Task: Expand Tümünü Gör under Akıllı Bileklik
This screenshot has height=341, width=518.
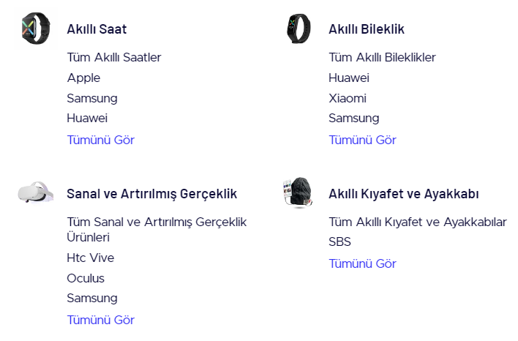Action: point(362,140)
